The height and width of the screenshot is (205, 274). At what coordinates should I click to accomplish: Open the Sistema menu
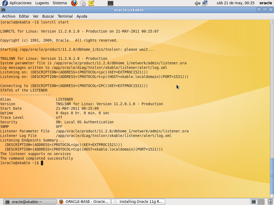(x=60, y=3)
